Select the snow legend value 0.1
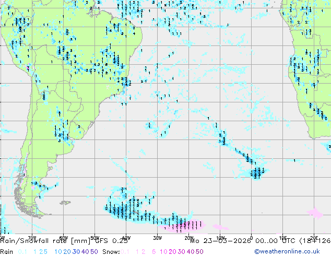This screenshot has height=256, width=331. point(125,252)
